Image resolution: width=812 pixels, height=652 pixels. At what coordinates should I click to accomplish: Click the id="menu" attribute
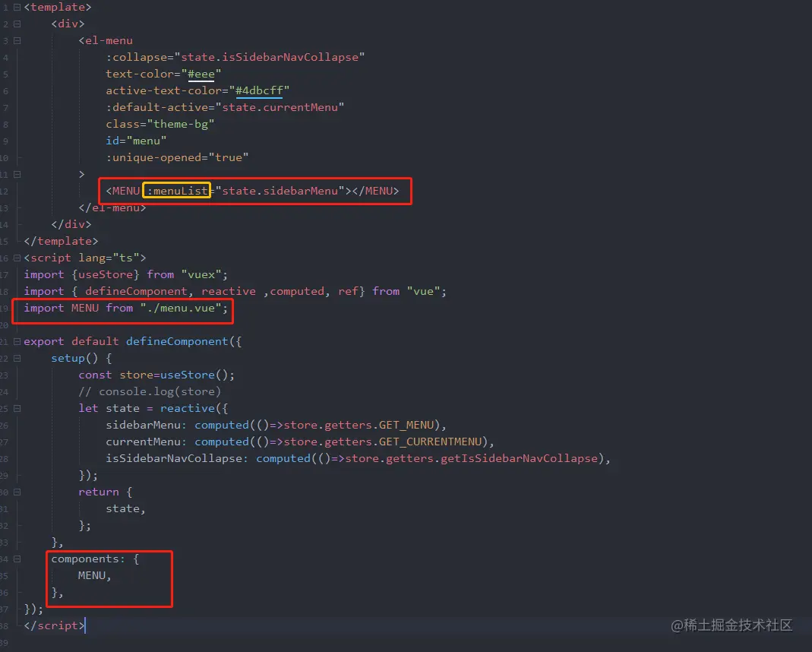pyautogui.click(x=136, y=141)
